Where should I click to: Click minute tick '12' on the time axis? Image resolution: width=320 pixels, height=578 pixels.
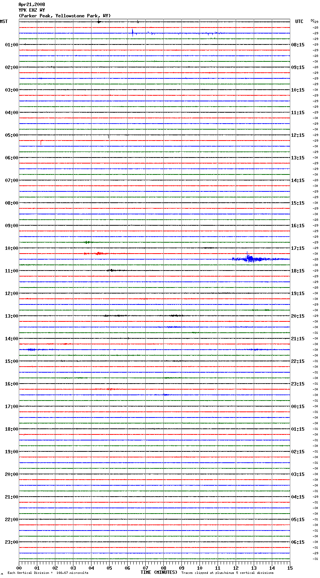(236, 568)
